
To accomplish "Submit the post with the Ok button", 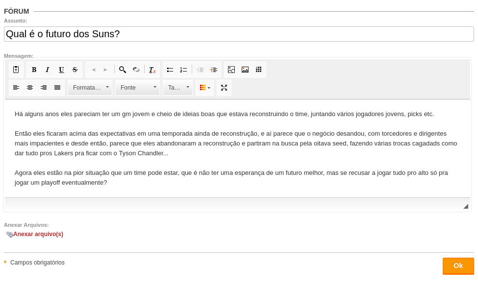I will 458,266.
